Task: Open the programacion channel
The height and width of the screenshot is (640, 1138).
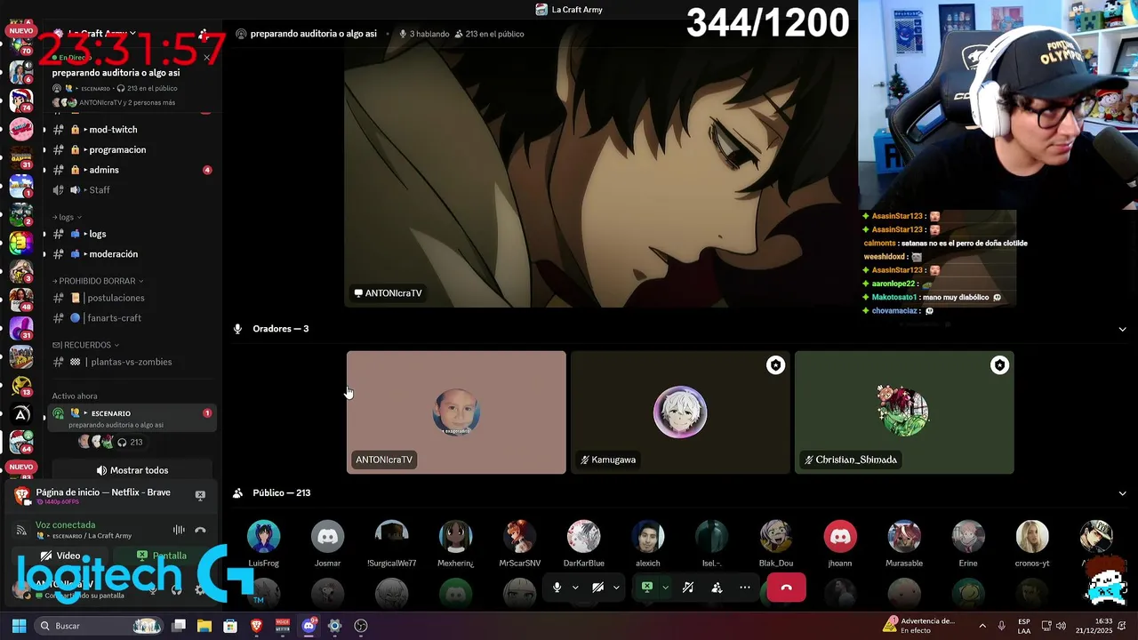Action: [132, 150]
